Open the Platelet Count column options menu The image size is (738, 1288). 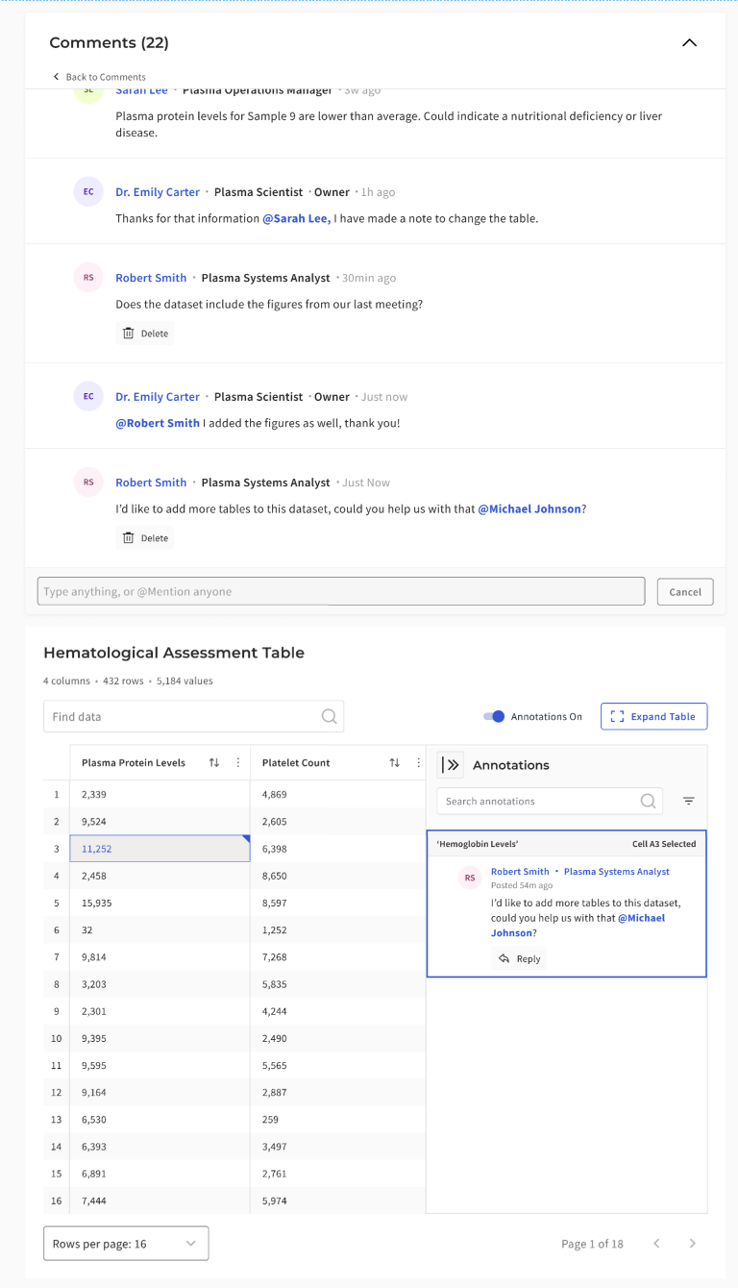coord(417,762)
